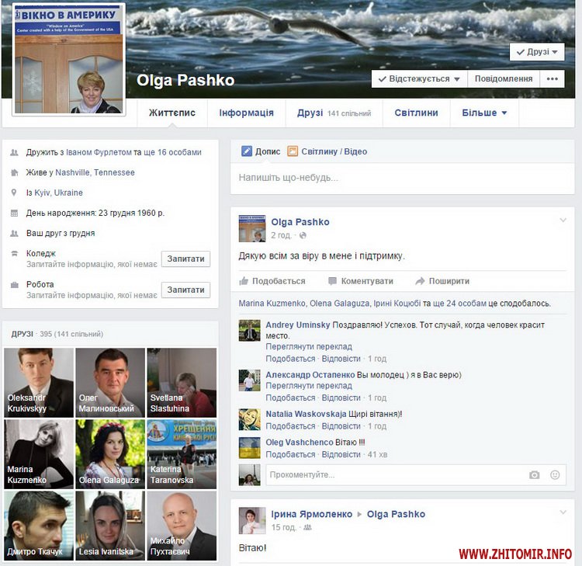Viewport: 582px width, 566px height.
Task: Toggle the Відстежується follow button
Action: tap(418, 79)
